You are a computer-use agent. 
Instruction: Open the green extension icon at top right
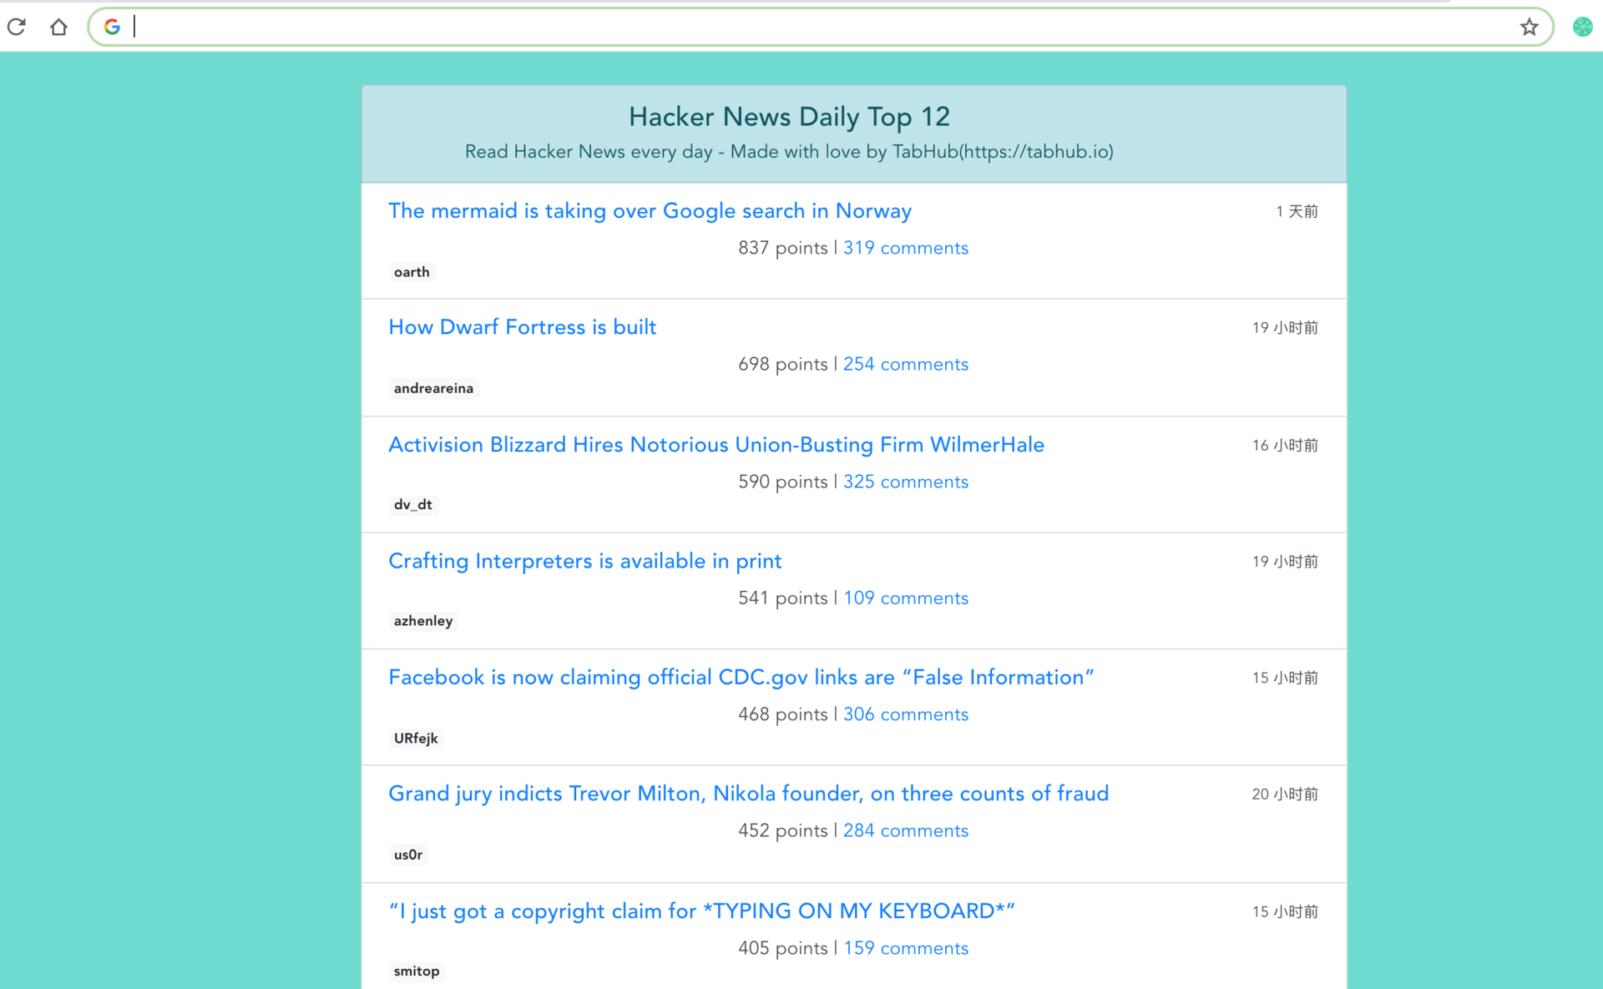pyautogui.click(x=1582, y=27)
